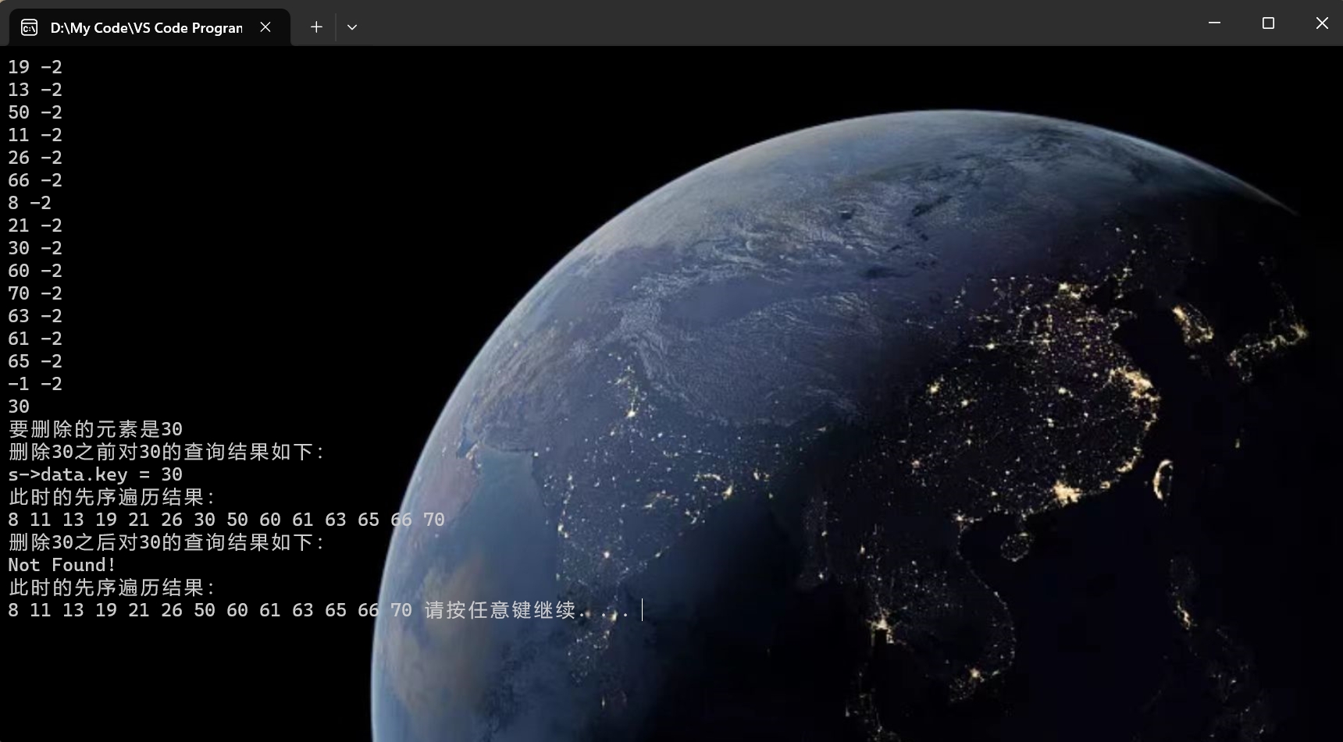Maximize the terminal window
Viewport: 1343px width, 742px height.
[1268, 23]
